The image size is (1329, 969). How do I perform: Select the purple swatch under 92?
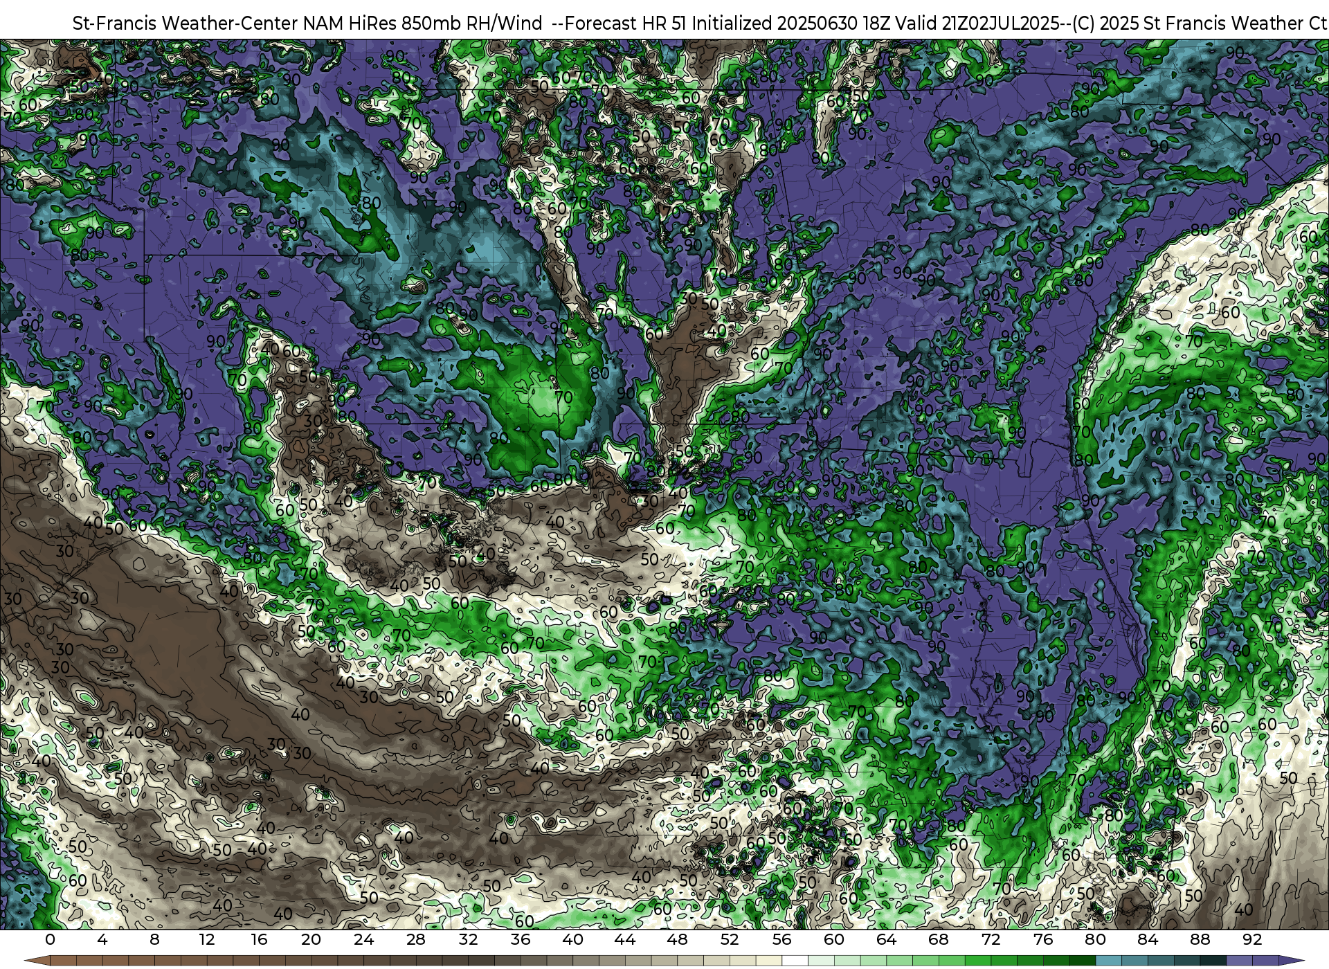1265,961
